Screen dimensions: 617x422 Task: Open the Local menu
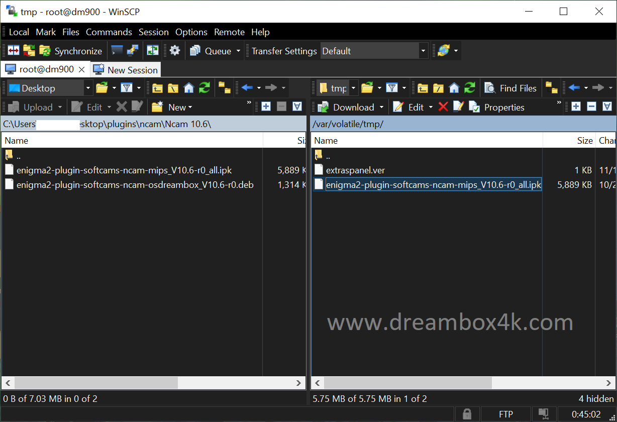pos(19,32)
